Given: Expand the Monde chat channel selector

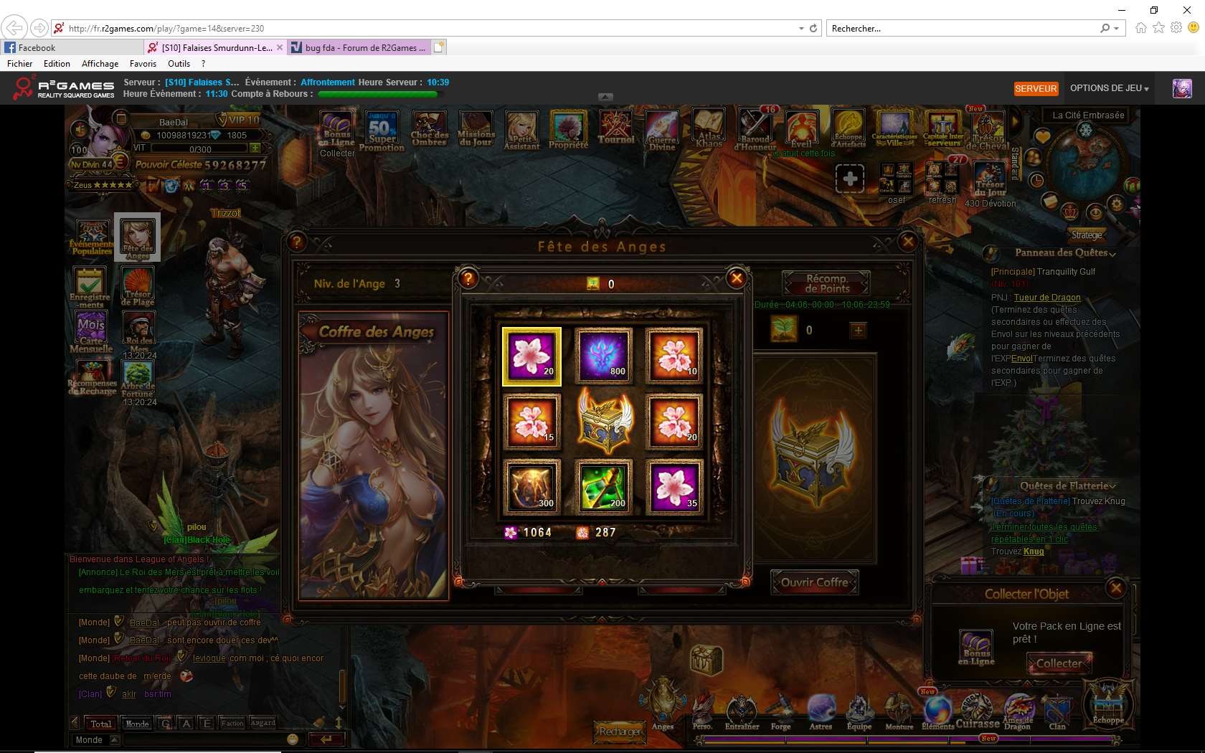Looking at the screenshot, I should 114,739.
